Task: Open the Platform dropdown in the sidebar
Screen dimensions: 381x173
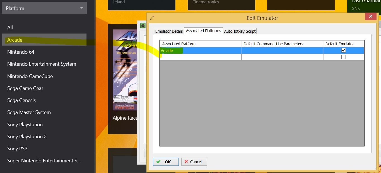Action: [x=44, y=8]
